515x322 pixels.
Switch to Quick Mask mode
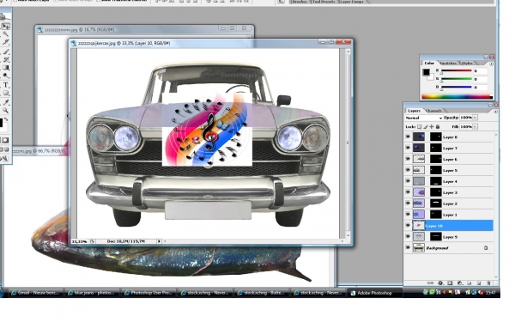click(6, 140)
